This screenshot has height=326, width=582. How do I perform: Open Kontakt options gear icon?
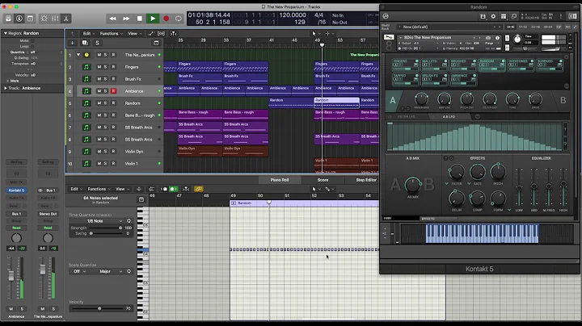click(x=493, y=16)
